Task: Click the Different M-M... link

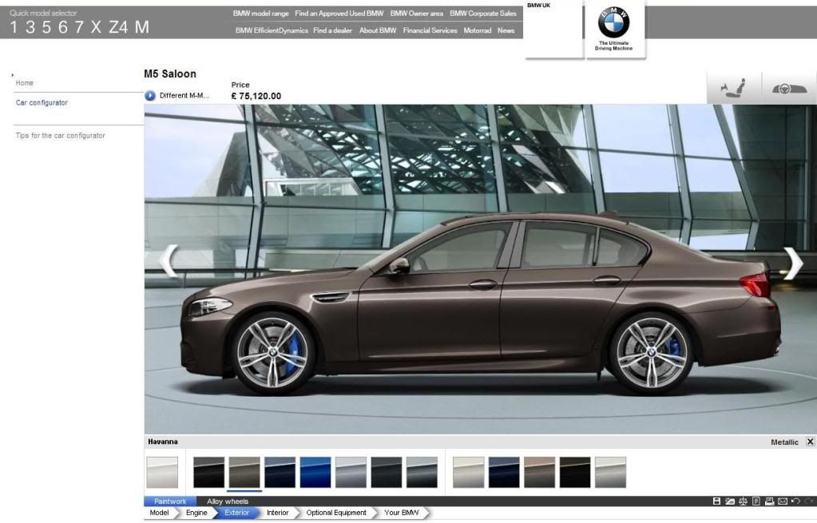Action: click(x=184, y=96)
